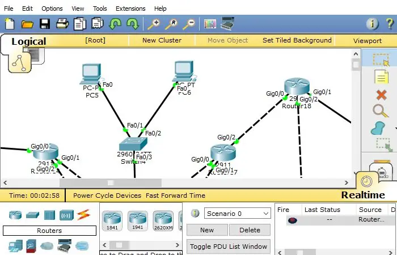The image size is (397, 255).
Task: Select the End Devices category icon
Action: pyautogui.click(x=15, y=246)
